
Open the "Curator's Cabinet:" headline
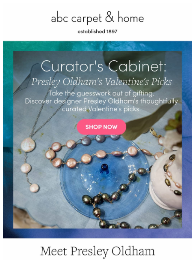103,66
